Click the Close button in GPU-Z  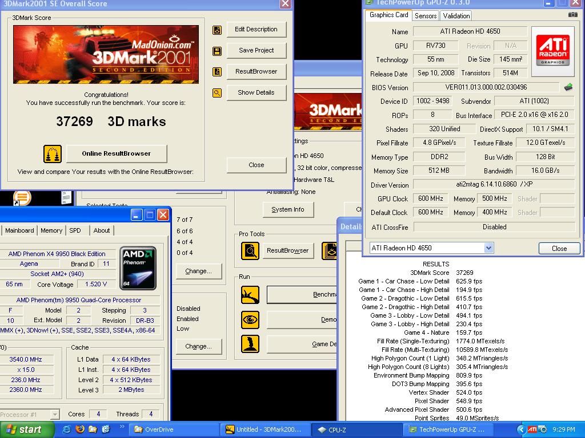point(559,249)
